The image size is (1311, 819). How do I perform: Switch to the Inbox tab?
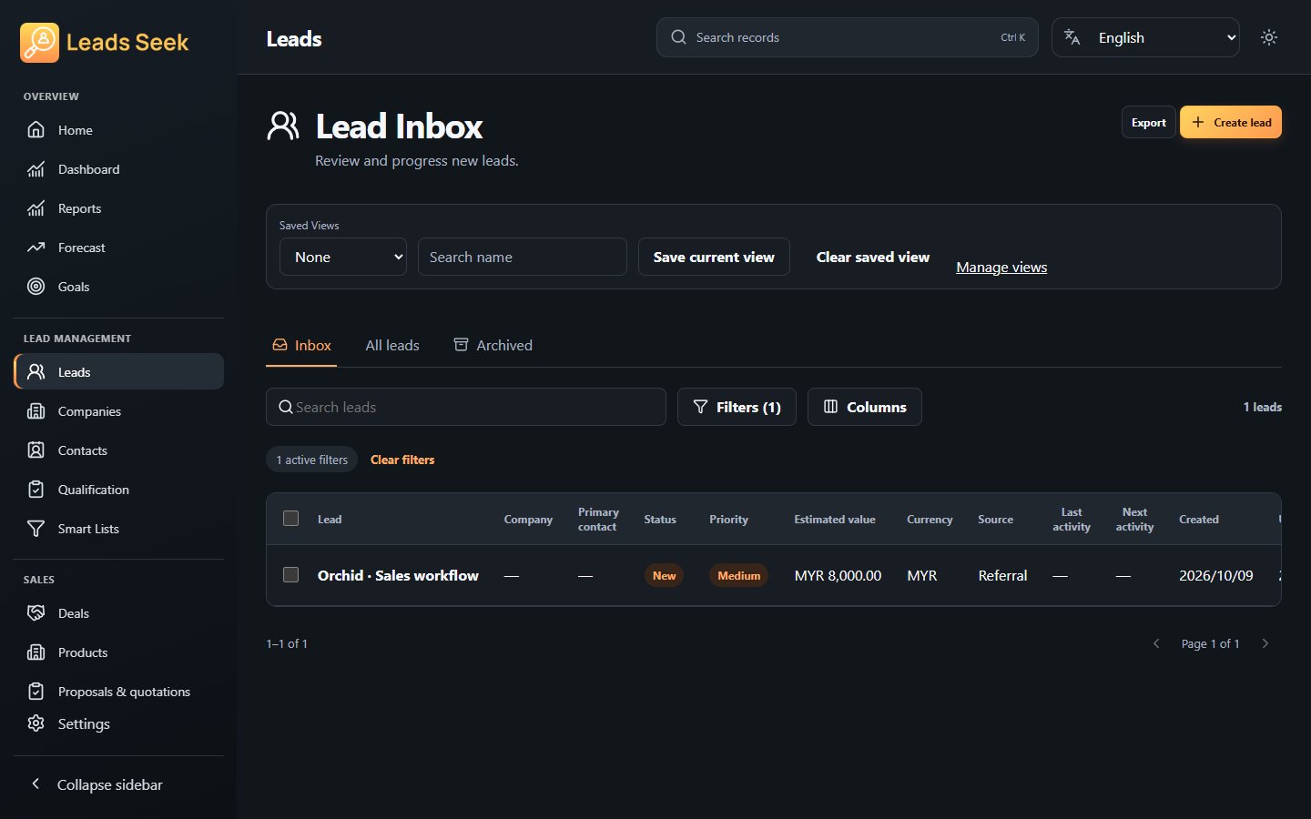coord(301,346)
